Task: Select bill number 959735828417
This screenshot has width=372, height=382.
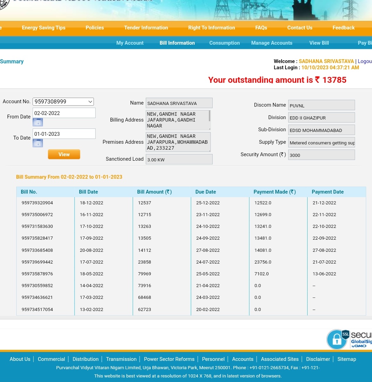Action: [x=37, y=238]
